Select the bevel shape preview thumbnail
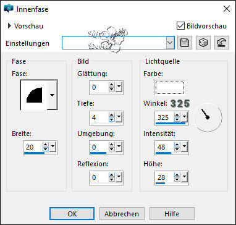The height and width of the screenshot is (225, 236). (34, 95)
